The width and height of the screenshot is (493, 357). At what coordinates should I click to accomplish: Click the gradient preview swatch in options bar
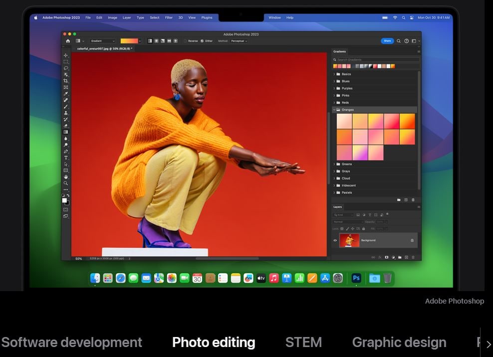coord(129,41)
